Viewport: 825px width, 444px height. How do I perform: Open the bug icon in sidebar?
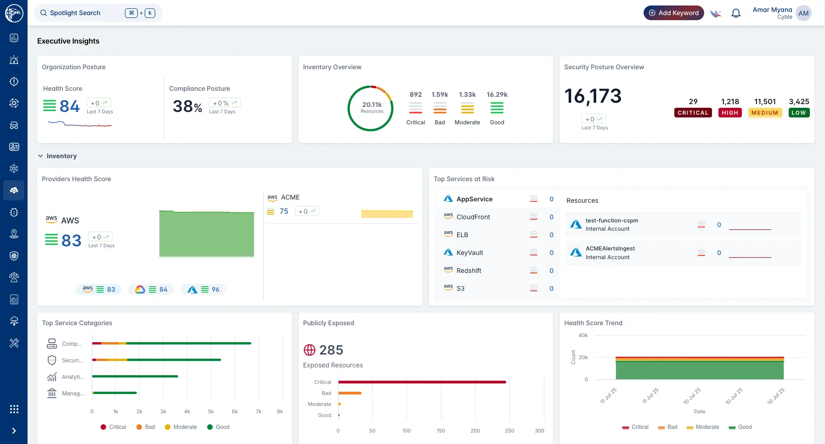[x=14, y=212]
